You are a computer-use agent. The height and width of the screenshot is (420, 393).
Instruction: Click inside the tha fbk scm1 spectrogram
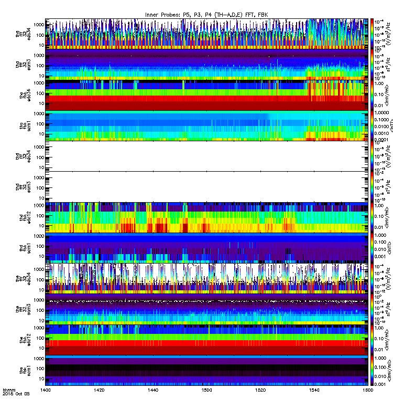coord(206,125)
